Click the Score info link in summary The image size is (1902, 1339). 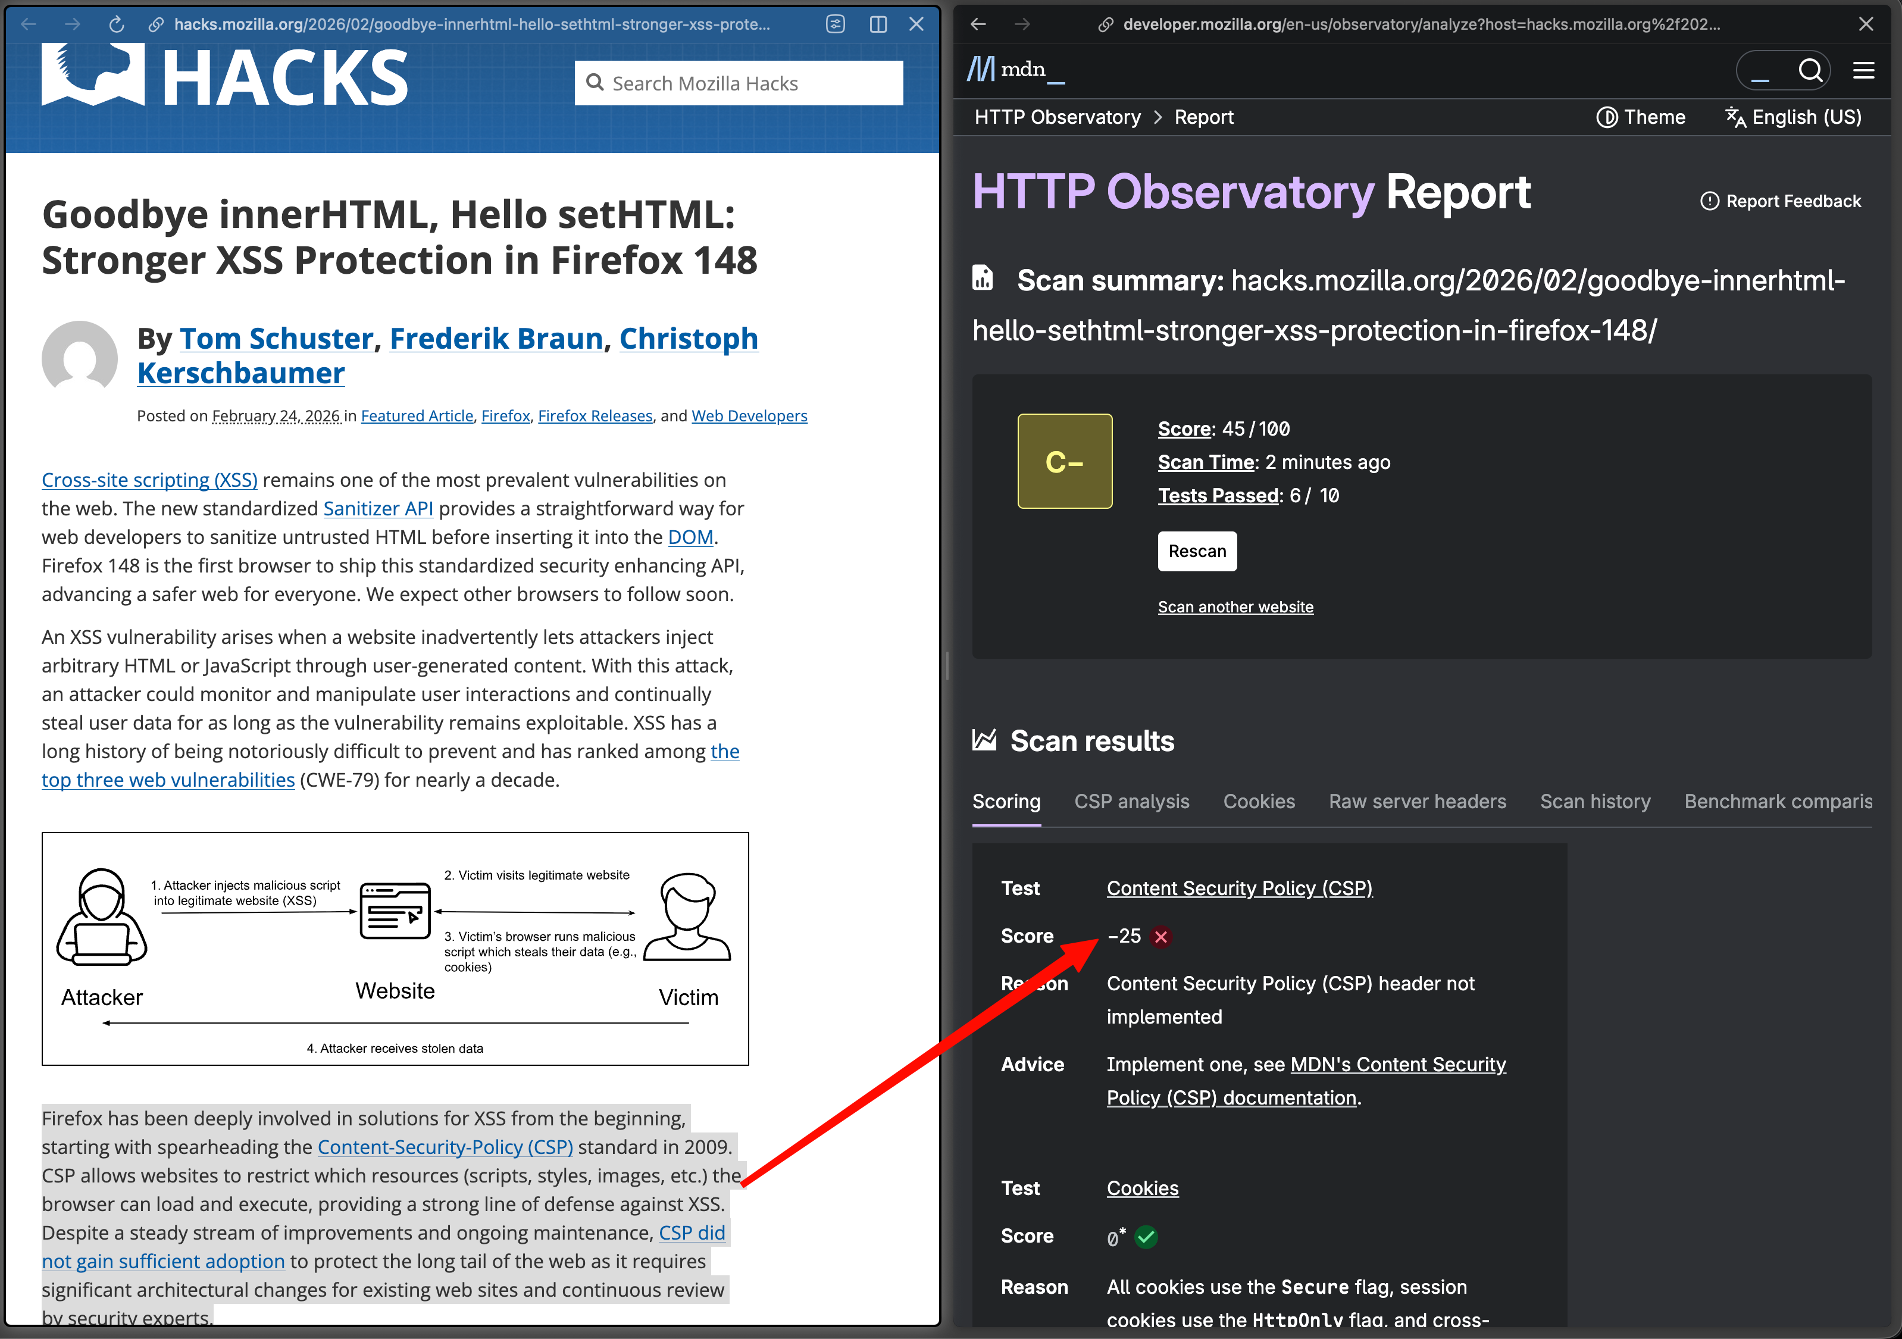[1185, 428]
